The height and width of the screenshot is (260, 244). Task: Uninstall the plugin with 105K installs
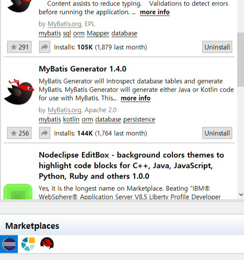click(x=217, y=47)
